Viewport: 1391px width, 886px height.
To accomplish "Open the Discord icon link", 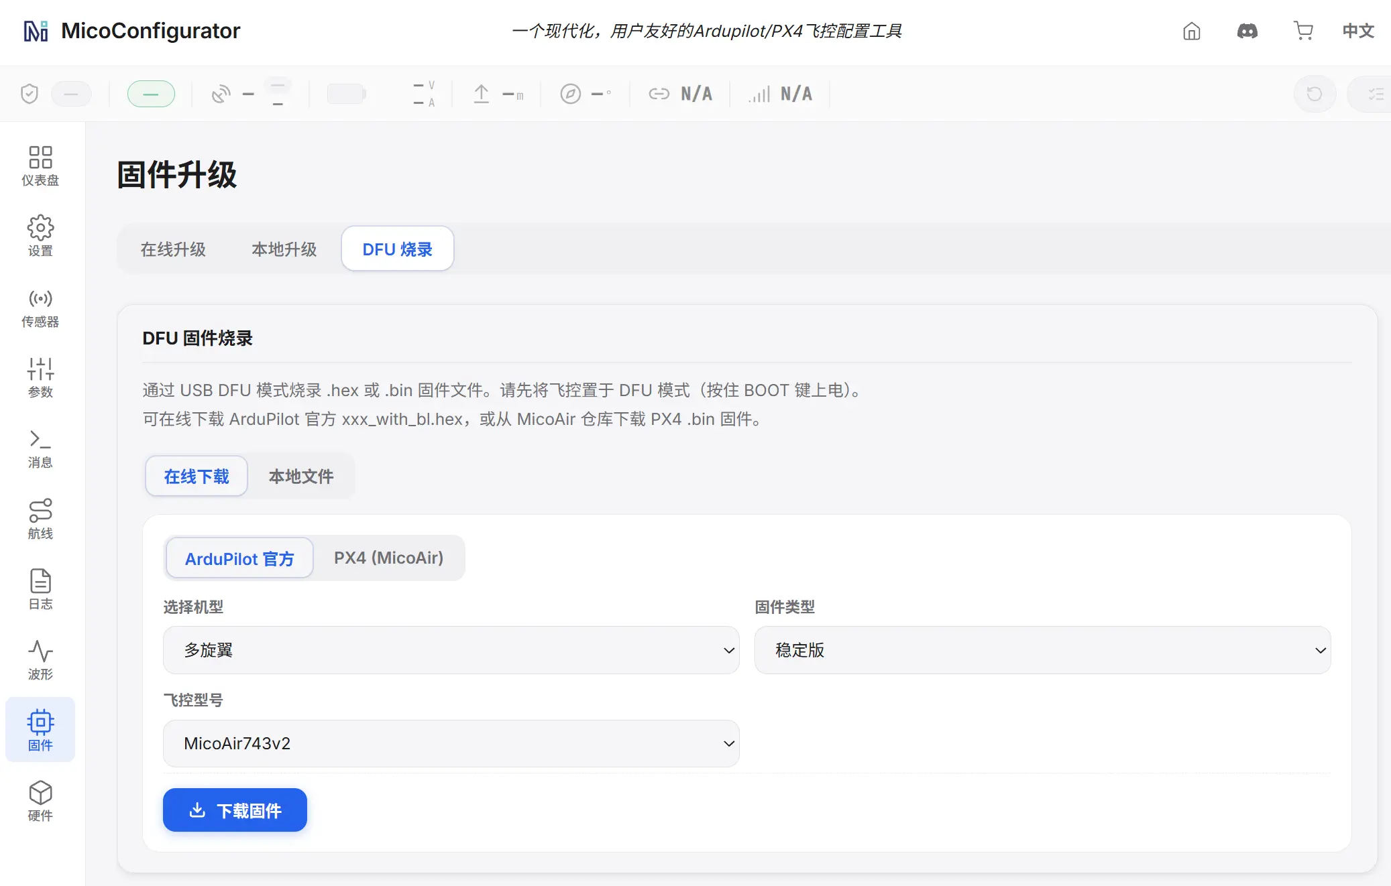I will click(1247, 31).
